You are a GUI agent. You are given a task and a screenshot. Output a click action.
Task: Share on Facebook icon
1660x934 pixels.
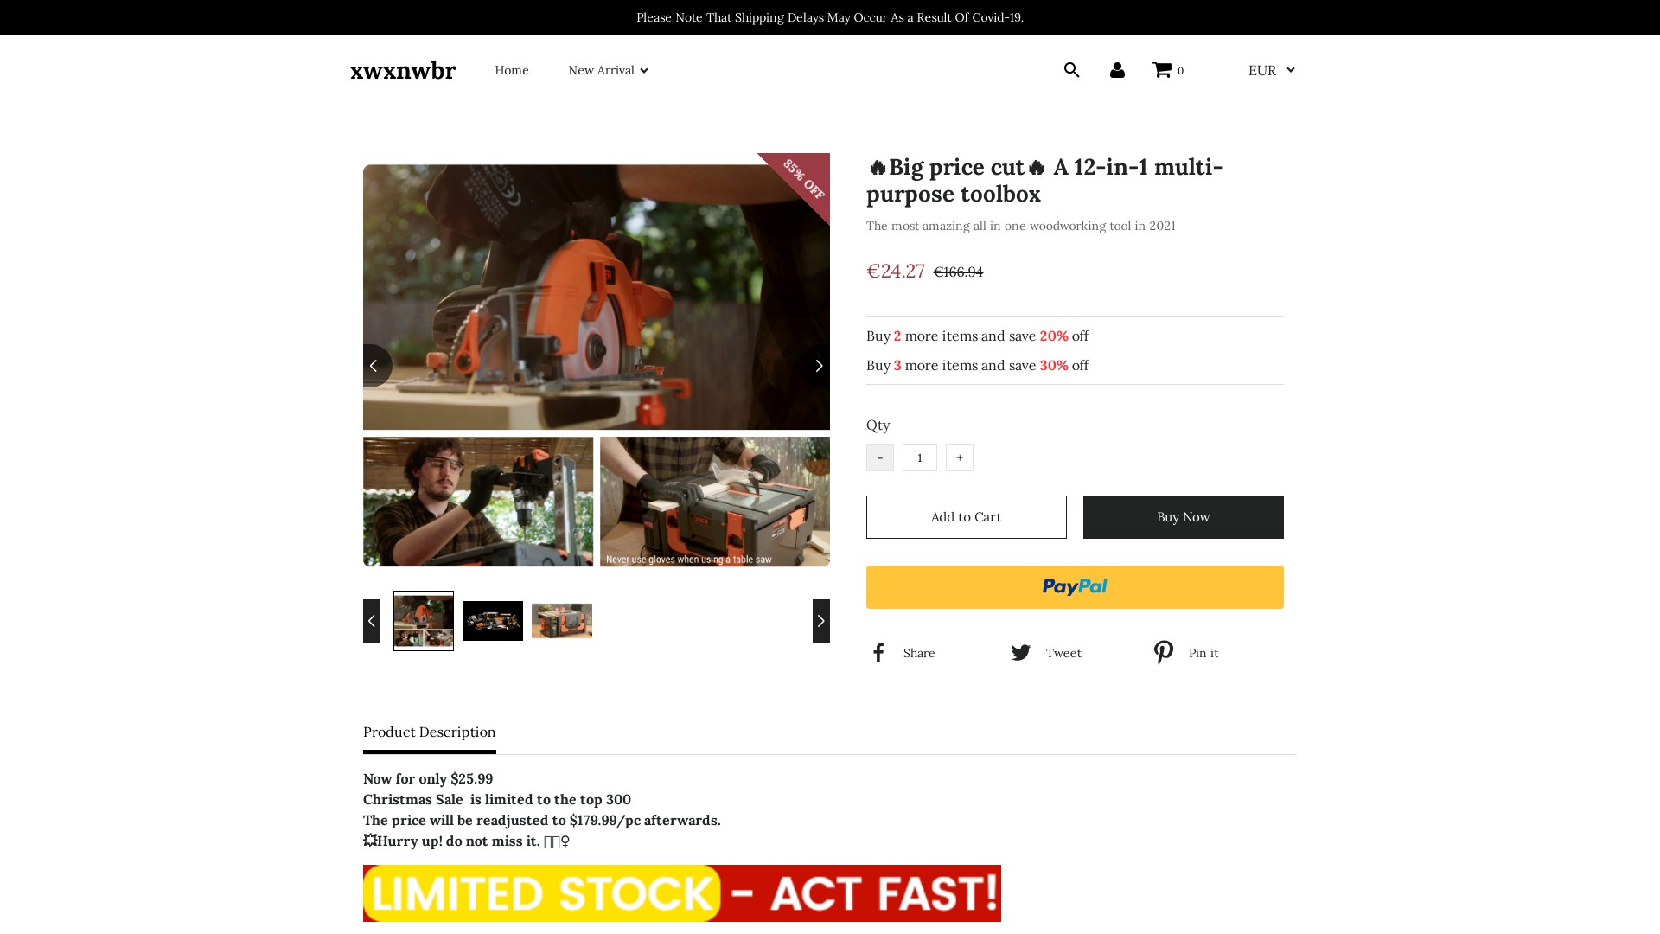pyautogui.click(x=878, y=653)
